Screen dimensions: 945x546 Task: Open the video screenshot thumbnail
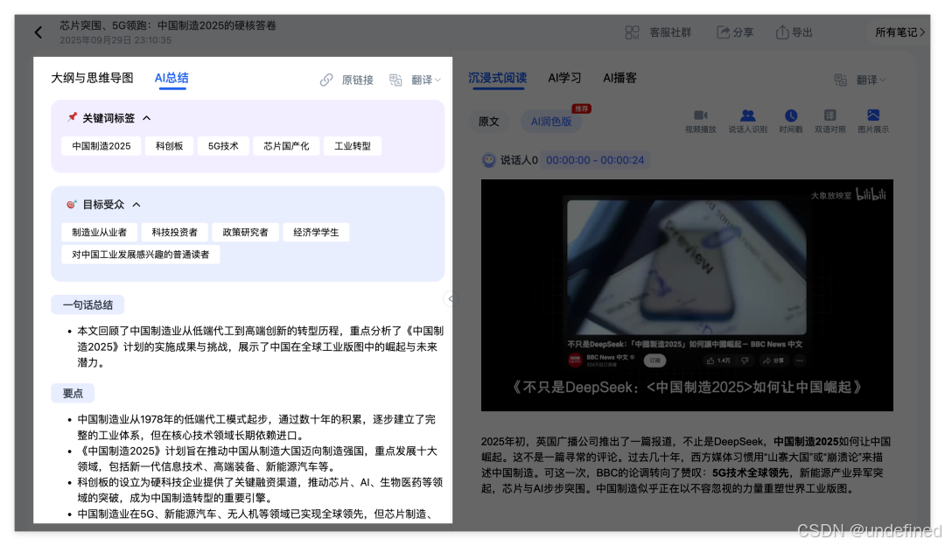tap(687, 295)
